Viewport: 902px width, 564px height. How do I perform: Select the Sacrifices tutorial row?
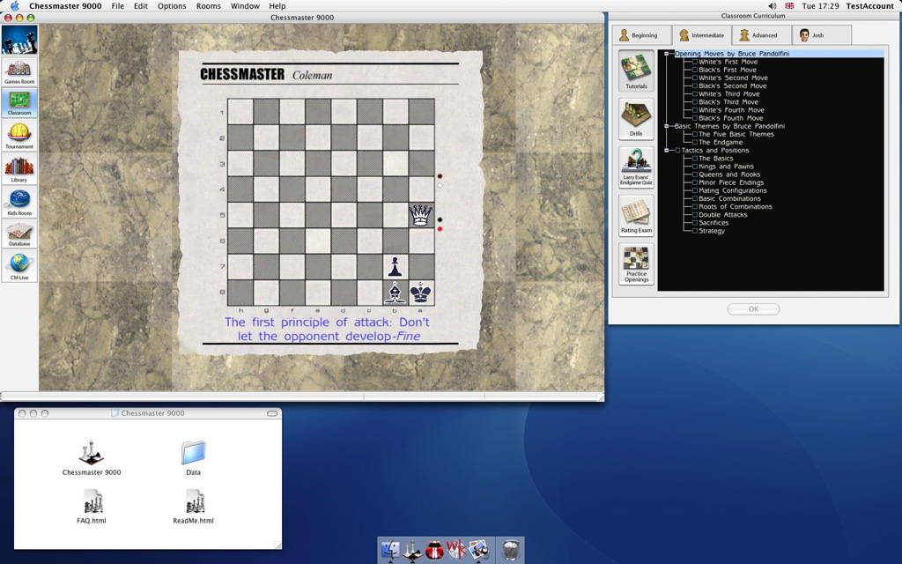(x=713, y=223)
